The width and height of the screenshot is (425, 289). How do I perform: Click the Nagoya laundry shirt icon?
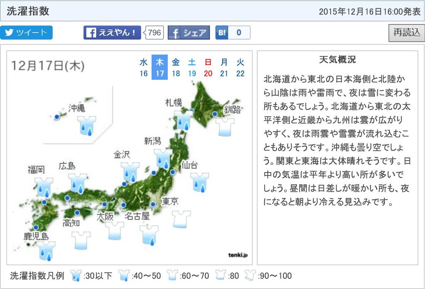(x=149, y=235)
